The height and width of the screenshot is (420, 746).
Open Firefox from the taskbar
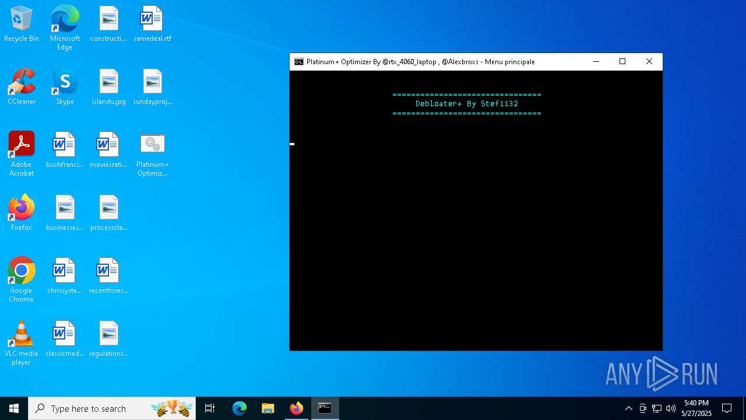296,408
